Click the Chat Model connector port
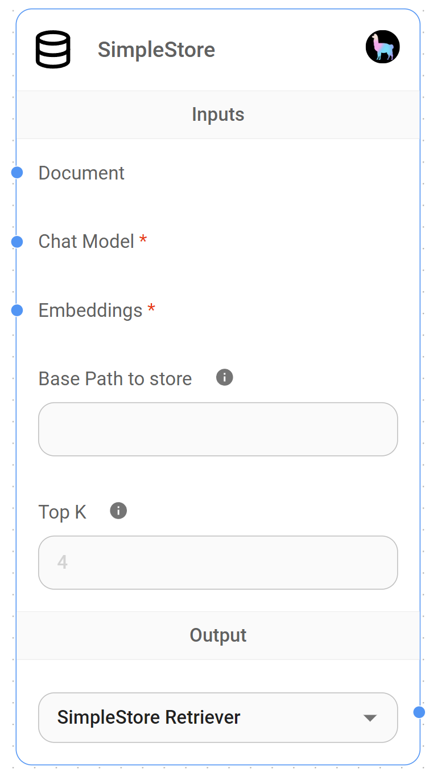 tap(17, 241)
